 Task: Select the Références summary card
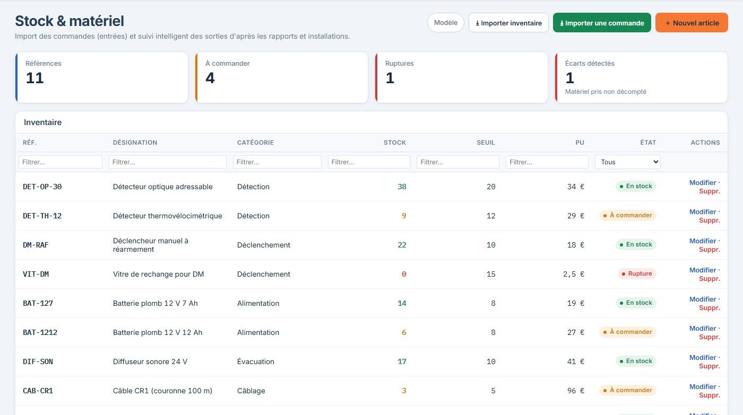pos(101,77)
